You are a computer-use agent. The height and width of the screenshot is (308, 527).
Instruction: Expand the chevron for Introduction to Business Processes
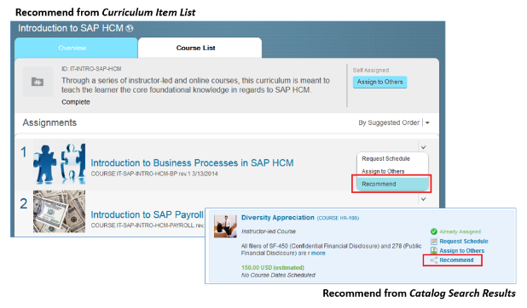[x=424, y=147]
